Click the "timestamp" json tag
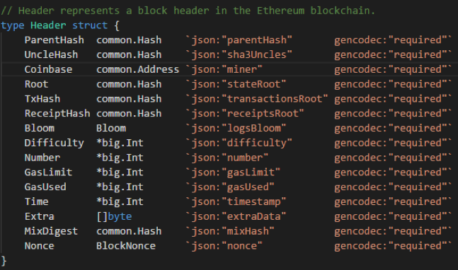Viewport: 458px width, 270px height. coord(254,201)
